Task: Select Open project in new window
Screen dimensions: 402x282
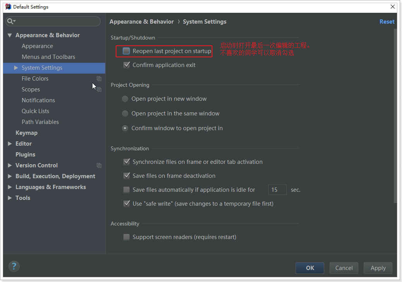Action: pyautogui.click(x=125, y=99)
